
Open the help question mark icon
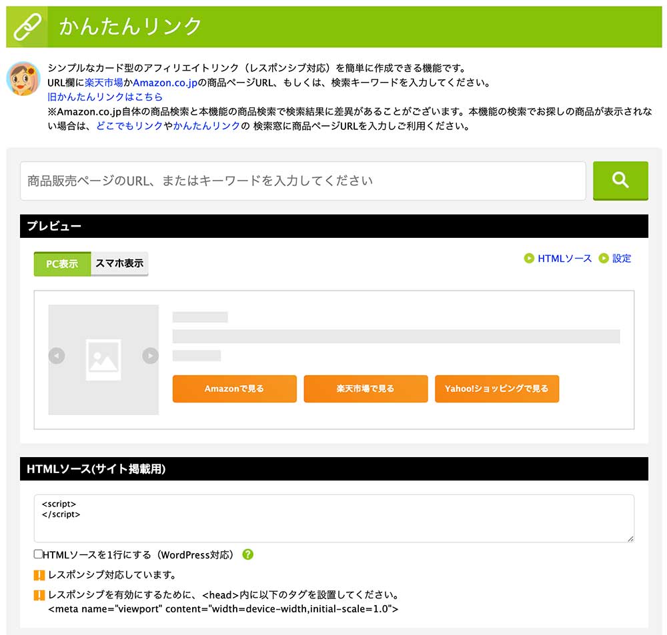tap(247, 554)
